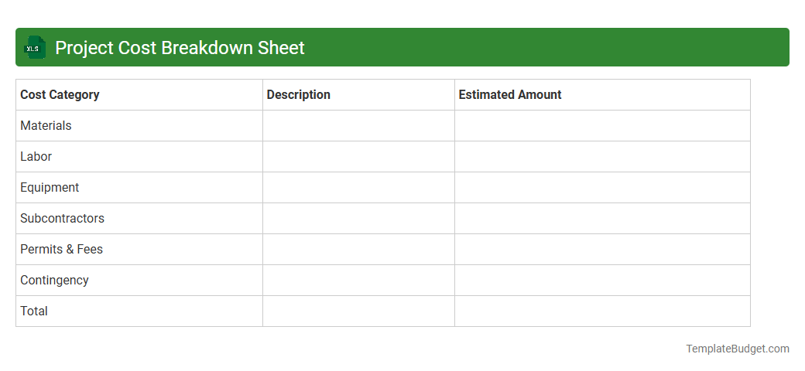Select the Labor estimated amount cell

pyautogui.click(x=602, y=157)
